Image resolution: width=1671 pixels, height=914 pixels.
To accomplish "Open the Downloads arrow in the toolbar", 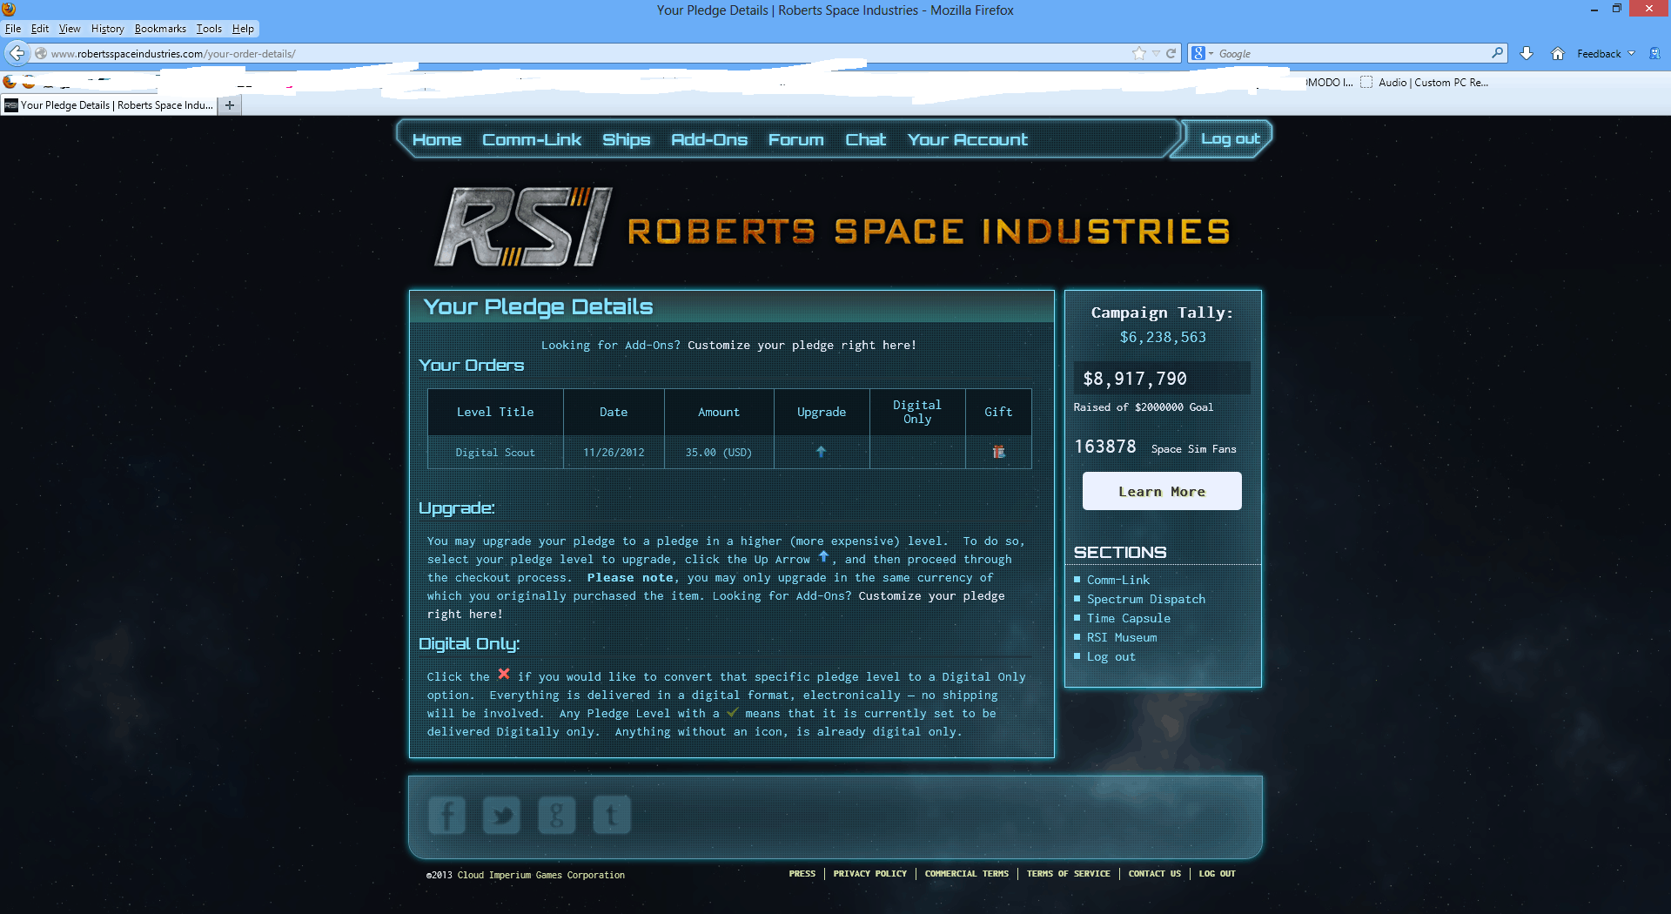I will (1527, 54).
